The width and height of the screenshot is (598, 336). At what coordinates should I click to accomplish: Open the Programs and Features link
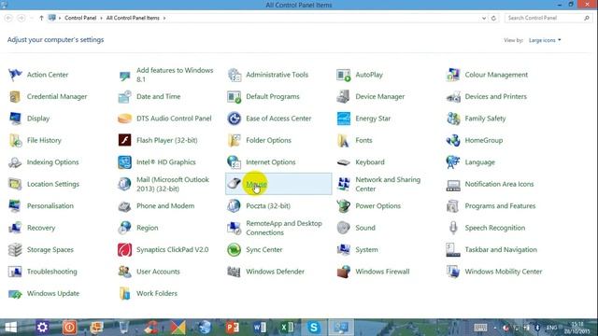(500, 206)
